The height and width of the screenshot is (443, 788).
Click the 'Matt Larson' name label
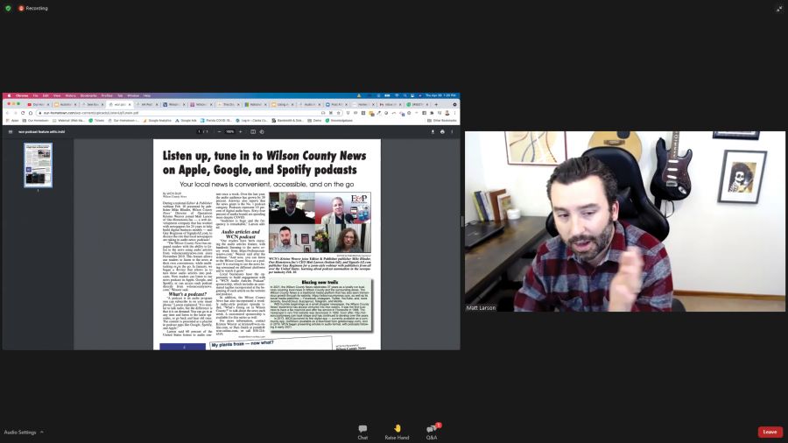(481, 307)
